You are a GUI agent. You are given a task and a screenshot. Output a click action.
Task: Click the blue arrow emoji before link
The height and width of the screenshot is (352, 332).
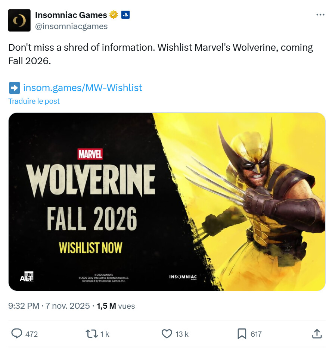pyautogui.click(x=14, y=88)
